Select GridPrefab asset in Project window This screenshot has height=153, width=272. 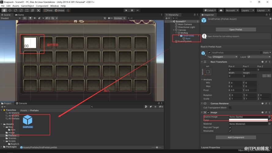point(28,122)
